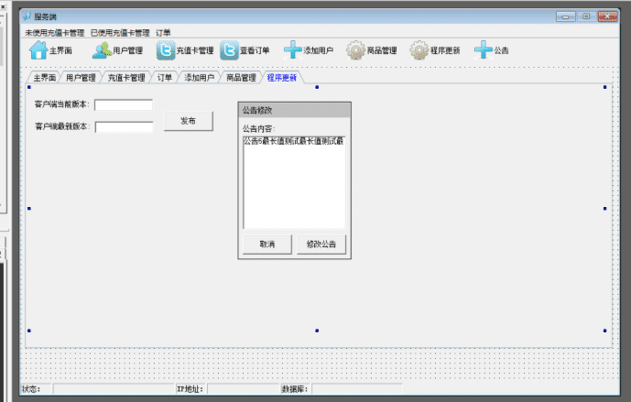Minimize the 服务端 window

(565, 16)
